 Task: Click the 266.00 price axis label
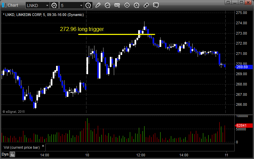[241, 104]
